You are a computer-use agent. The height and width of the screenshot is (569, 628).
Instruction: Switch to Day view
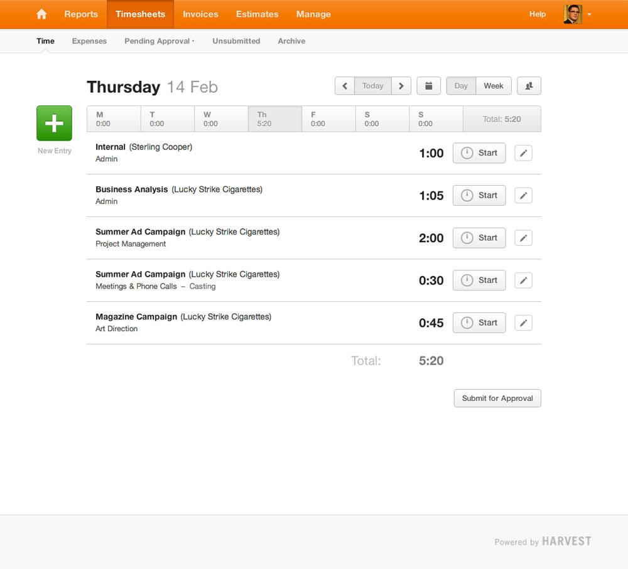click(x=461, y=86)
